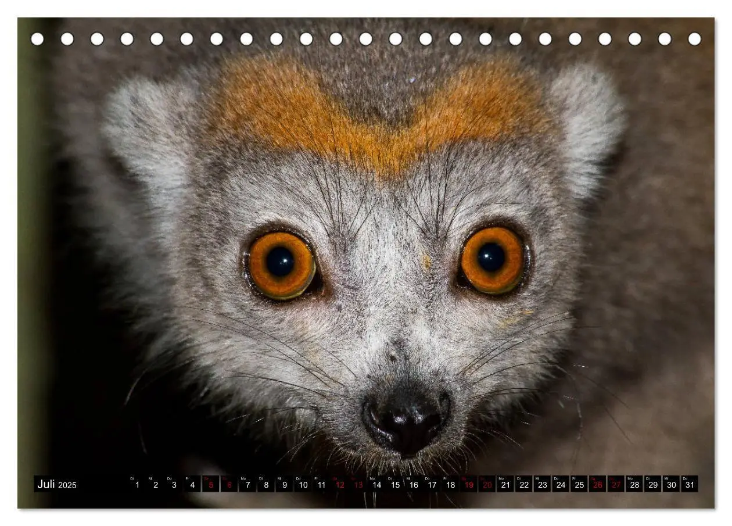Select red day 19 in the calendar strip
Viewport: 732px width, 526px height.
469,484
